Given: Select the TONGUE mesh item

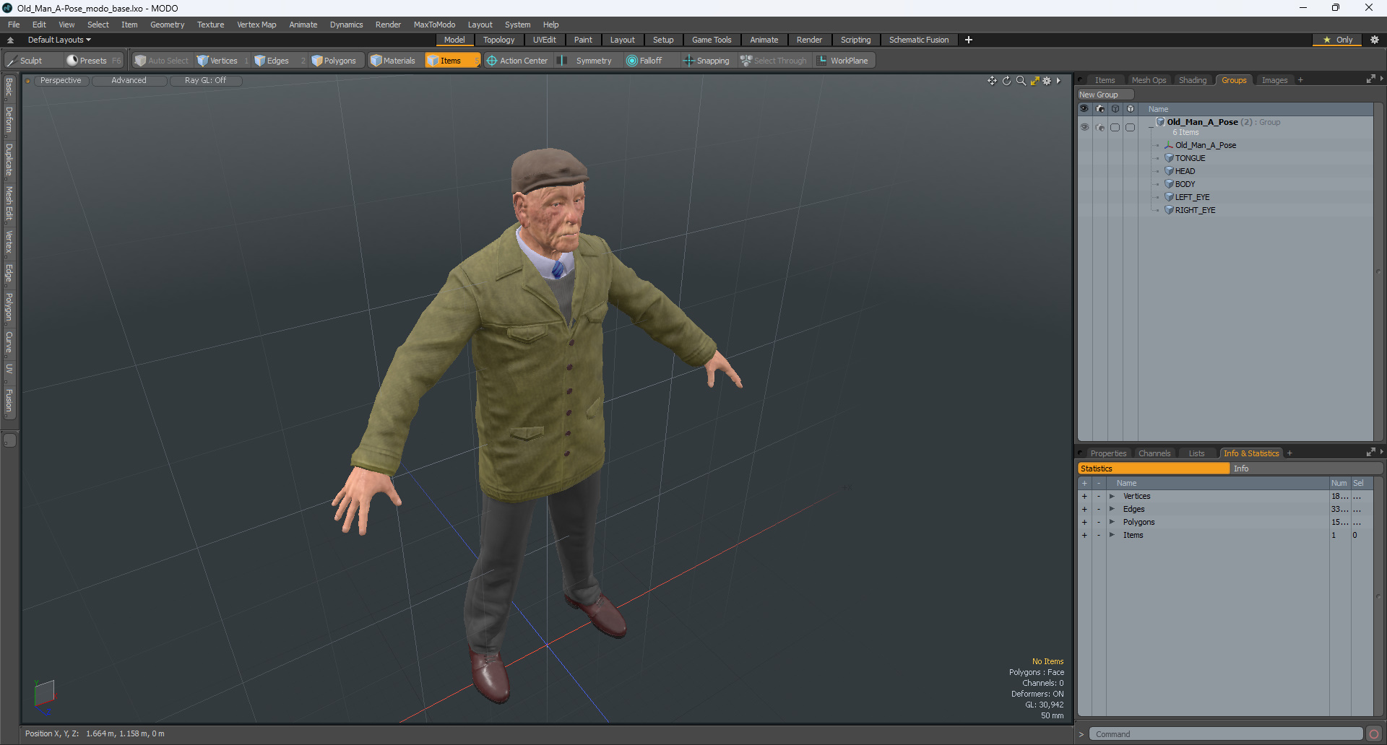Looking at the screenshot, I should click(1190, 158).
